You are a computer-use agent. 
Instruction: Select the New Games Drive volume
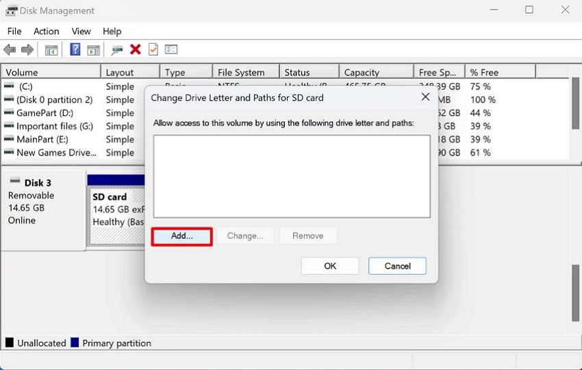click(56, 153)
